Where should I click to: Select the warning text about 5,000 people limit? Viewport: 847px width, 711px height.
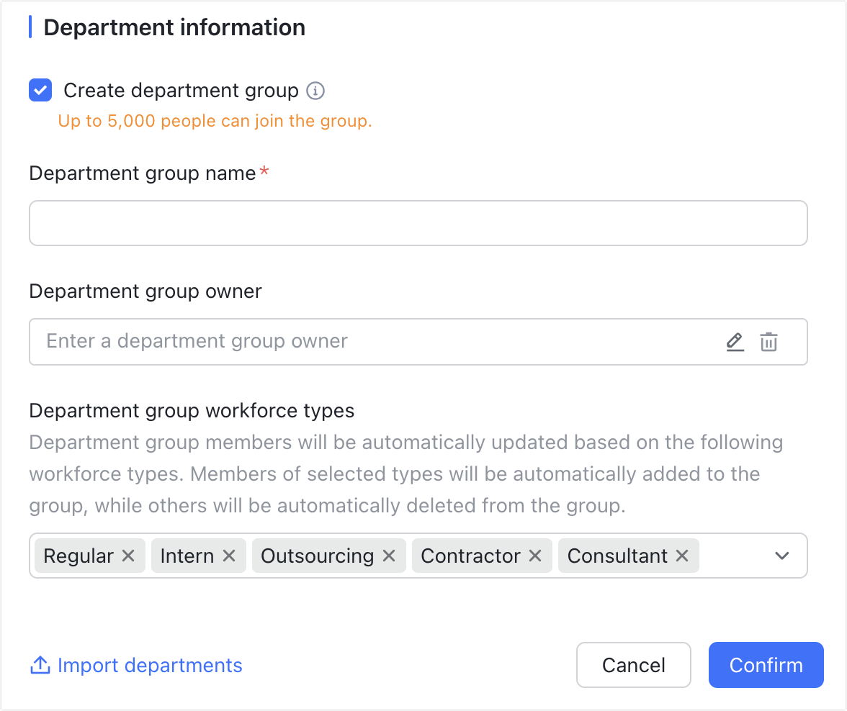[214, 120]
